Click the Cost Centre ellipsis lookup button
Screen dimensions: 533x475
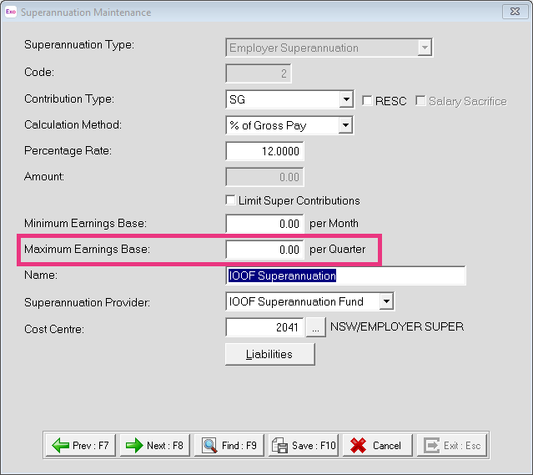[x=316, y=327]
